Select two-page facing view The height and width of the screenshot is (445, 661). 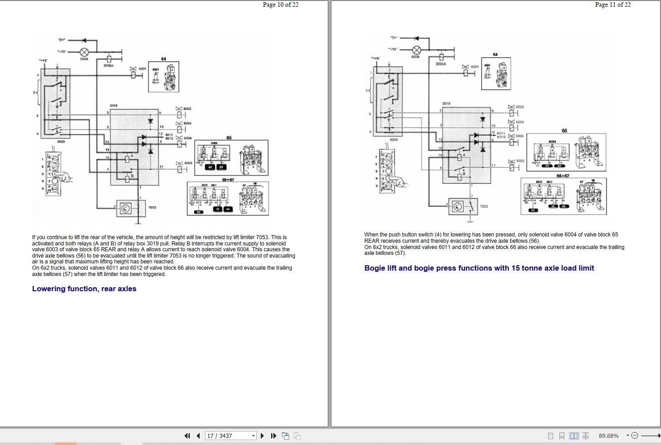[x=574, y=436]
